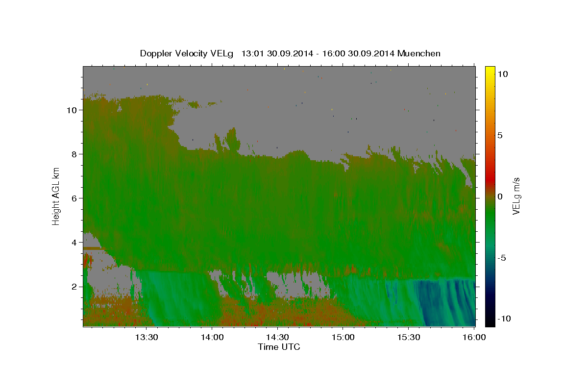Click the "Height AGL km" axis label
This screenshot has width=588, height=392.
pos(56,196)
